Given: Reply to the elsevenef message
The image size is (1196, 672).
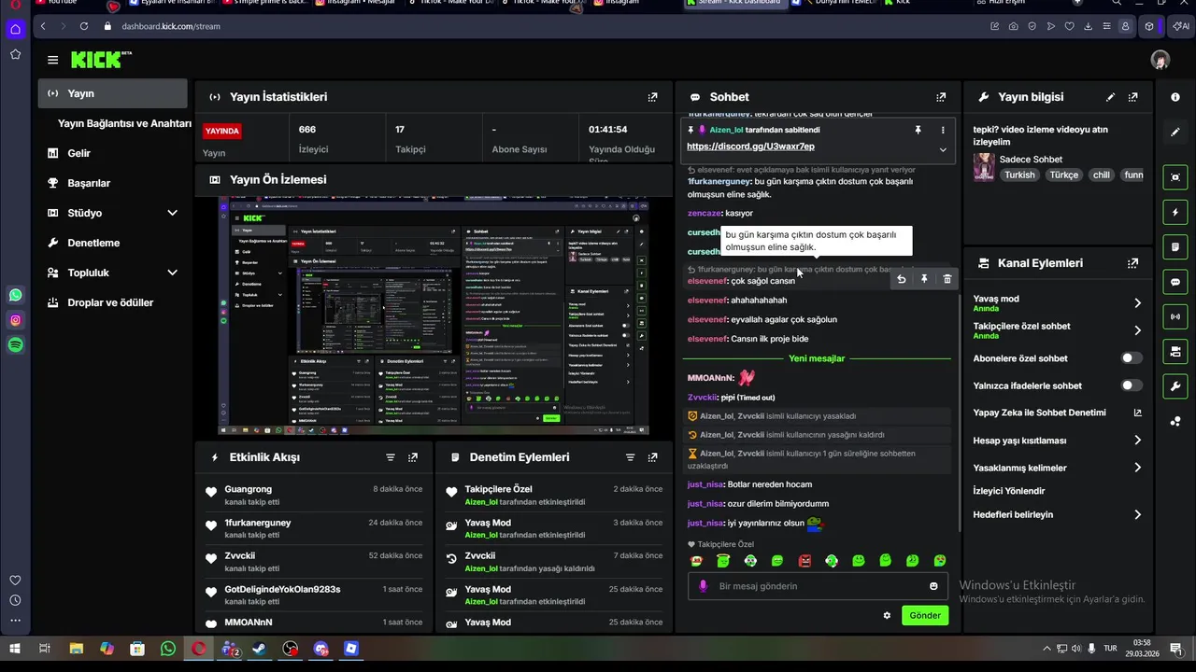Looking at the screenshot, I should click(901, 279).
